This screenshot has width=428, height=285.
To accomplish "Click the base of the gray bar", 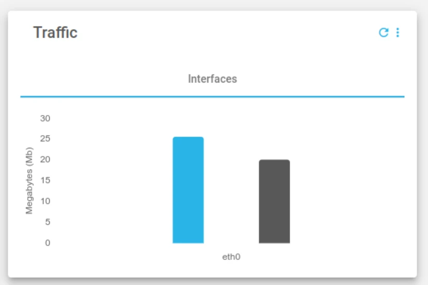I will [274, 241].
